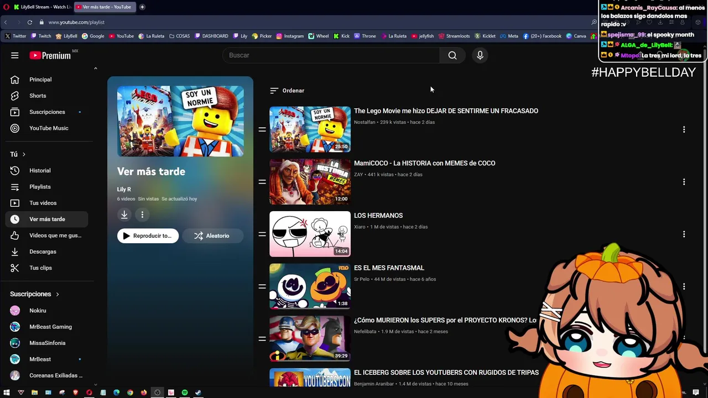Open the Streamloots bookmark
The image size is (708, 398).
[454, 36]
